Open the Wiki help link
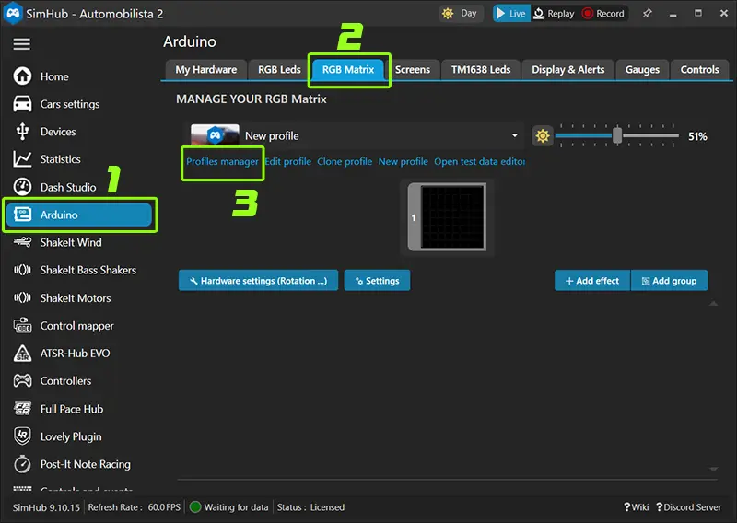This screenshot has height=523, width=737. coord(636,507)
